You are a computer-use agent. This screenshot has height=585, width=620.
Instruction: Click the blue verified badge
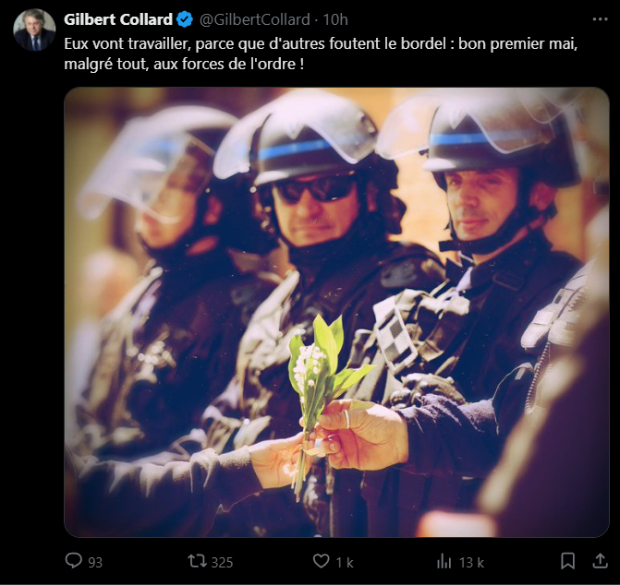(185, 19)
